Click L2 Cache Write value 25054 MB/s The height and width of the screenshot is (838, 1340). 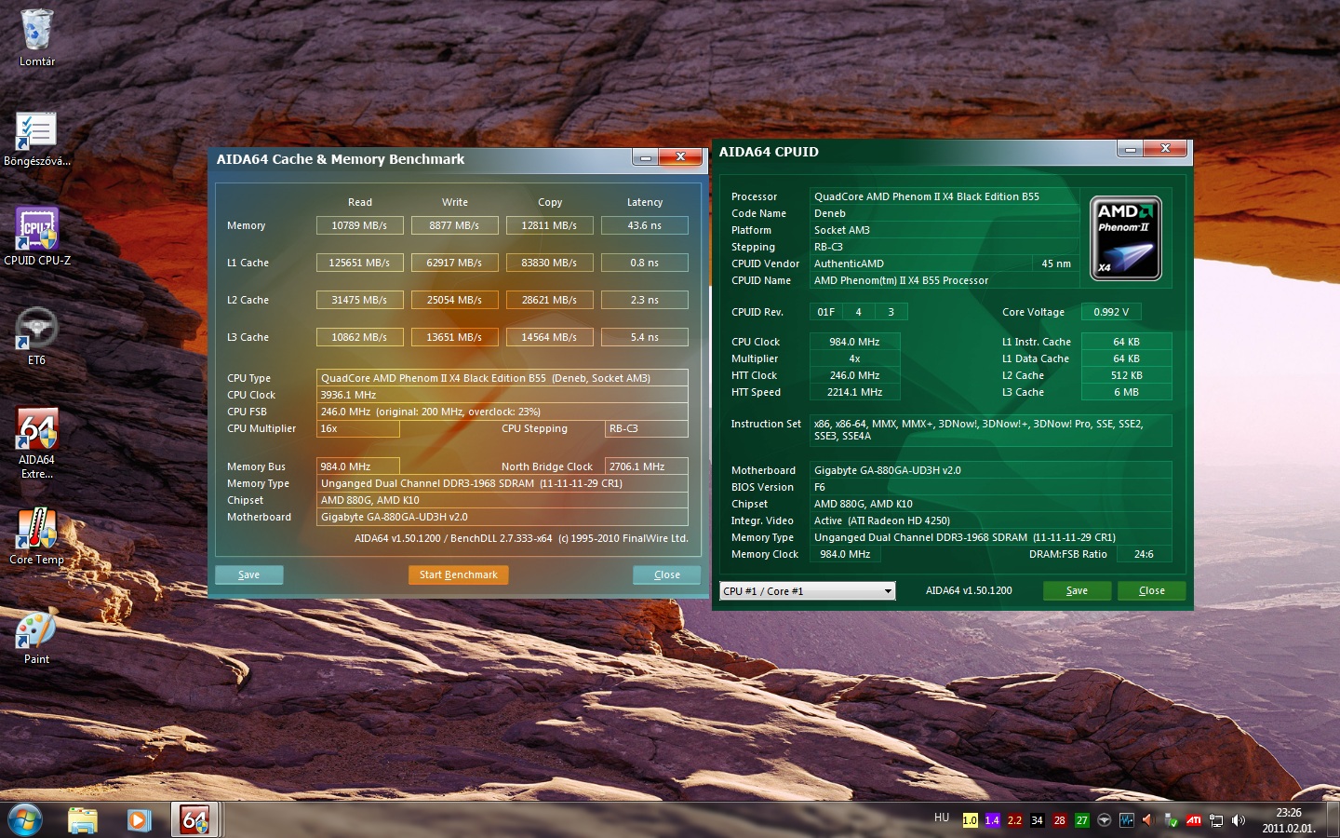[x=454, y=300]
